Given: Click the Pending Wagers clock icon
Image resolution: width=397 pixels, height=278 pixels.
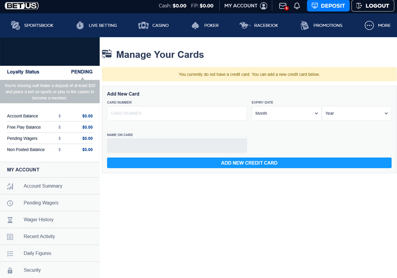Looking at the screenshot, I should (x=10, y=203).
